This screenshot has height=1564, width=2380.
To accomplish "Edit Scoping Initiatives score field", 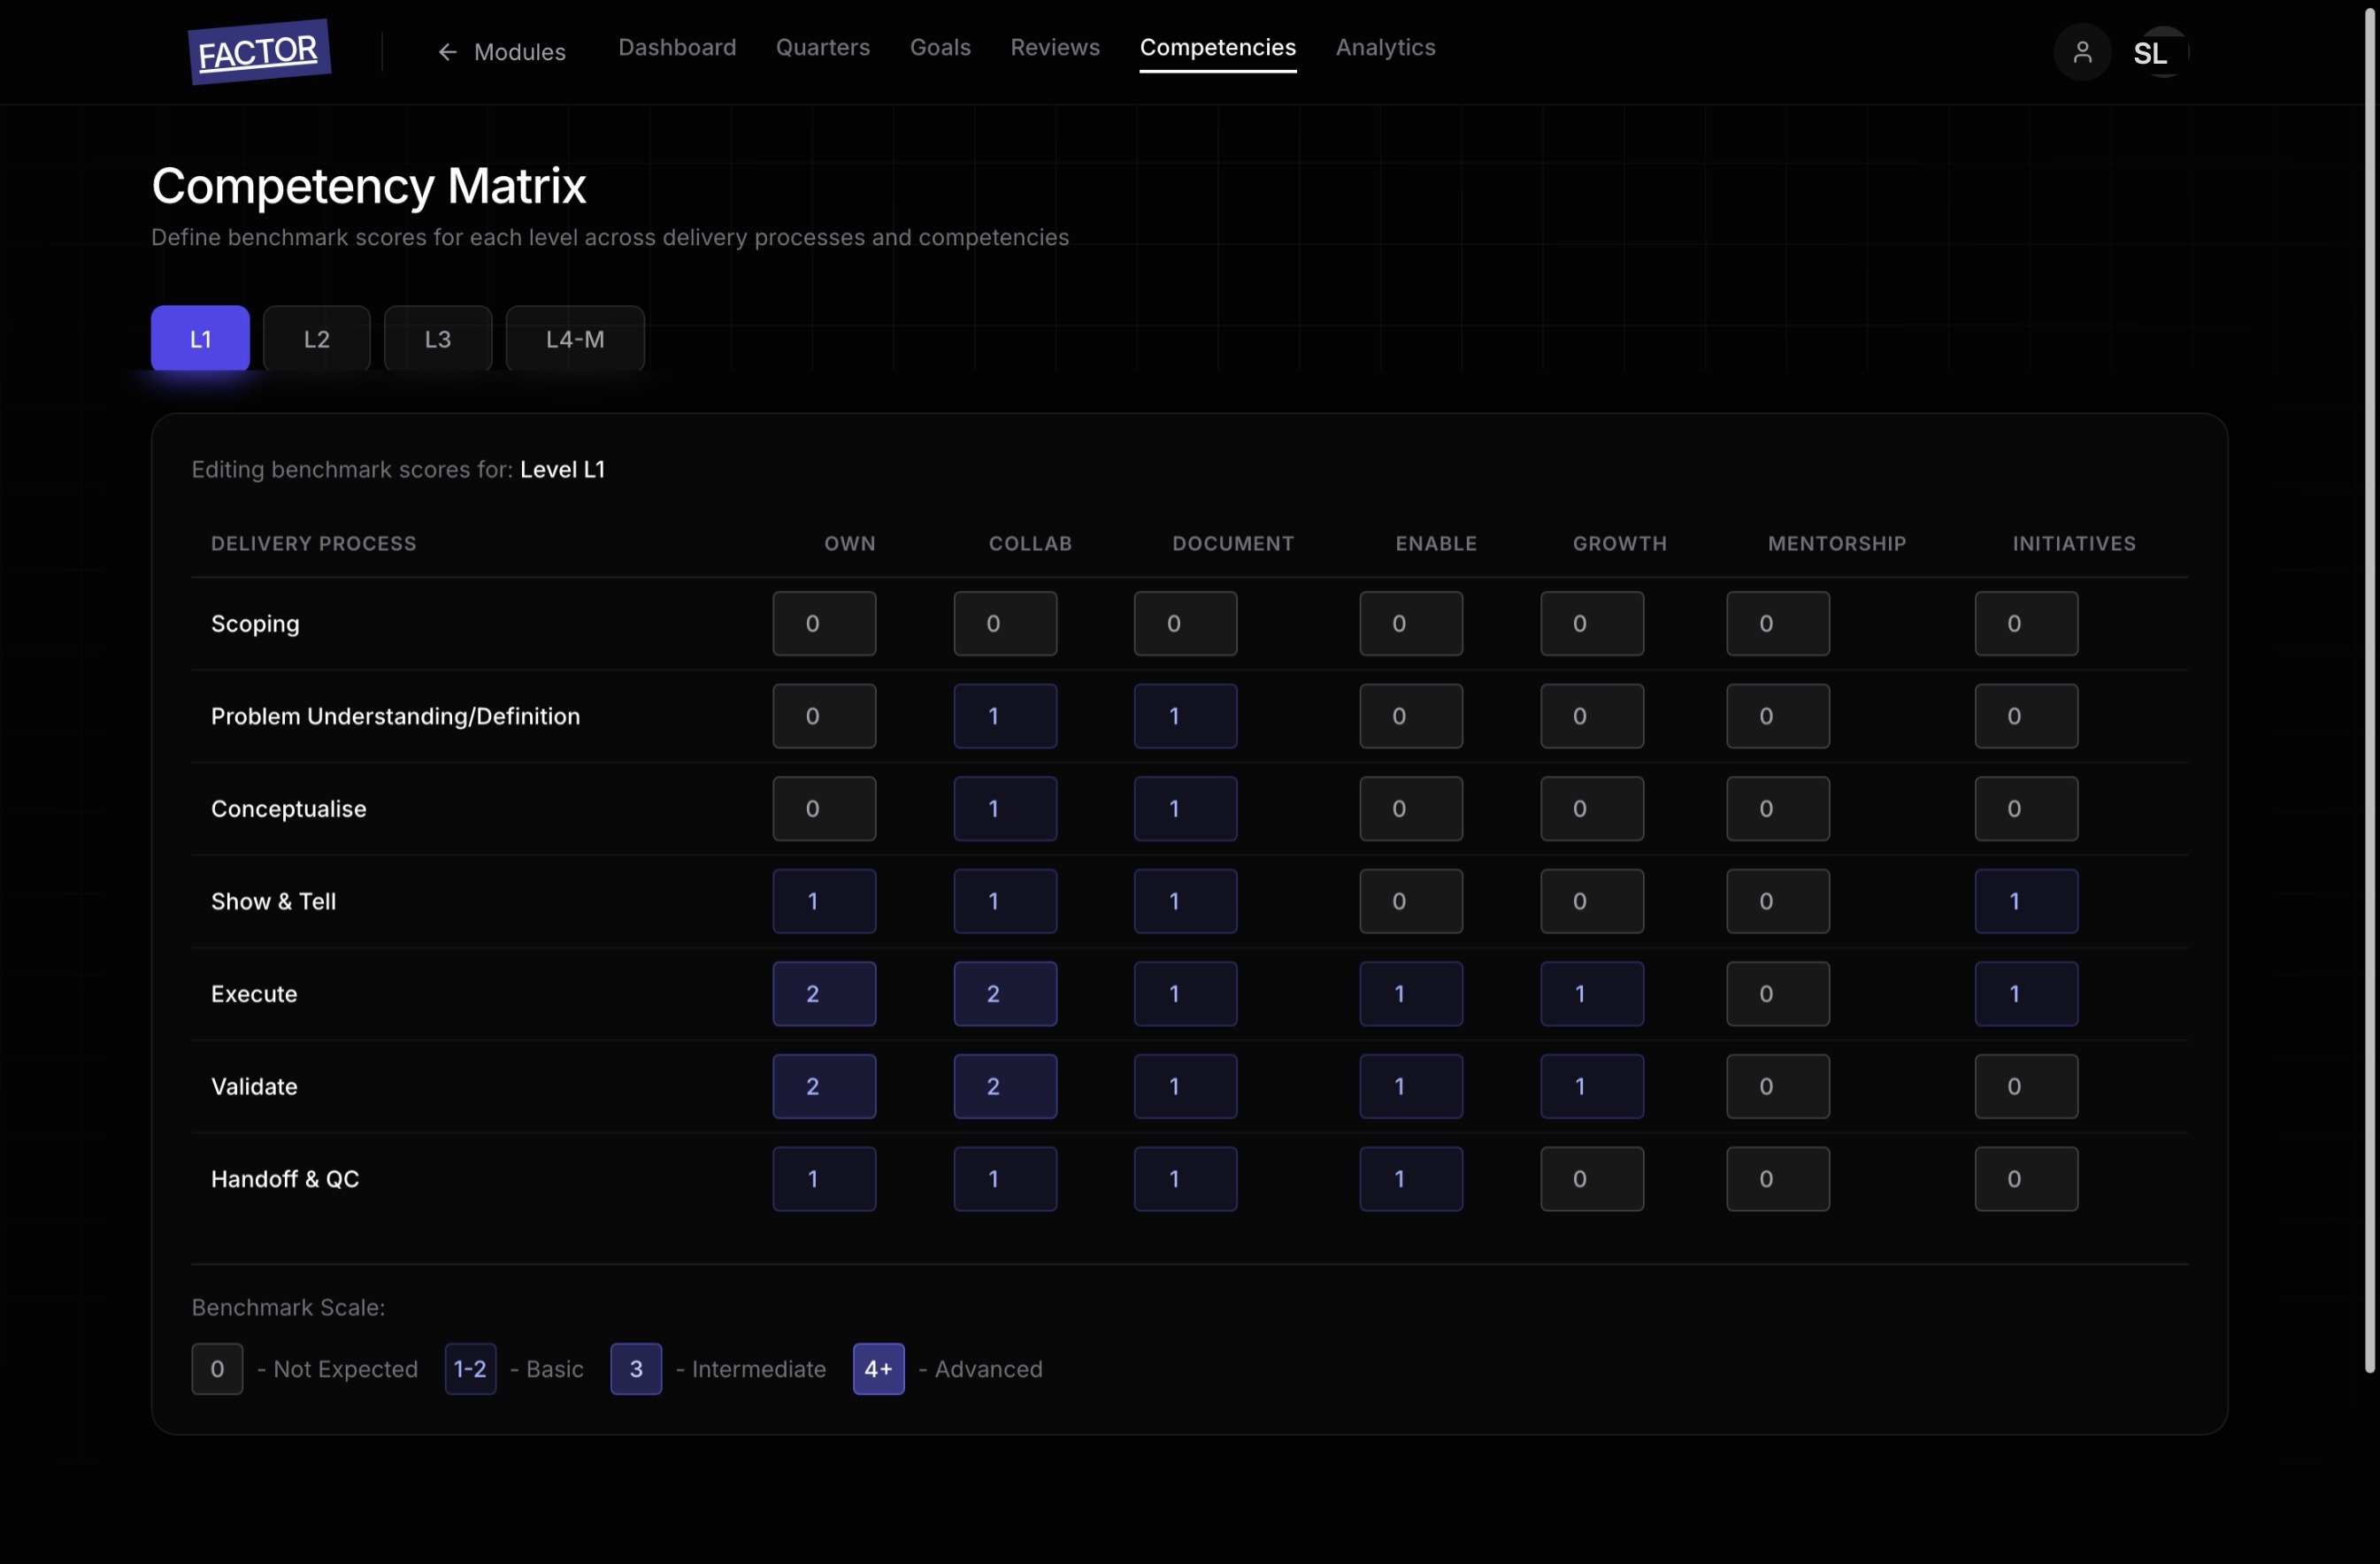I will click(2026, 623).
